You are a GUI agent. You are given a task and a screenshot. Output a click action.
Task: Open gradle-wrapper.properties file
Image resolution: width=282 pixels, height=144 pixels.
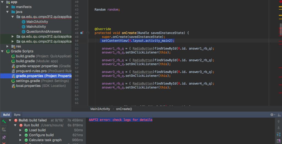[x=44, y=66]
